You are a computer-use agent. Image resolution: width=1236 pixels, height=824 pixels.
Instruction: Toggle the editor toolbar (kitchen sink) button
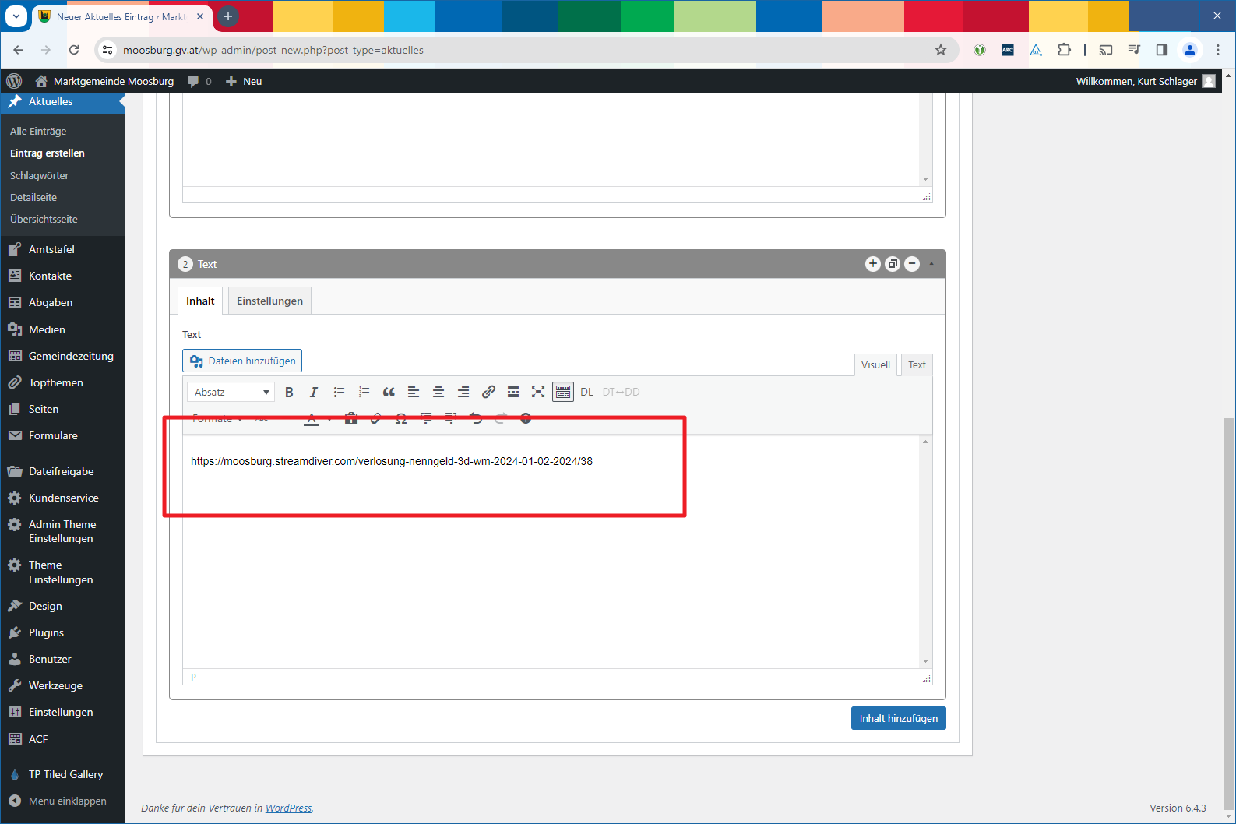563,392
